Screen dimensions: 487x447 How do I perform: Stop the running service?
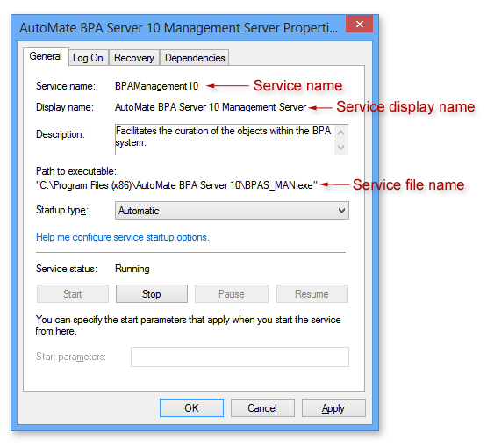[x=152, y=293]
